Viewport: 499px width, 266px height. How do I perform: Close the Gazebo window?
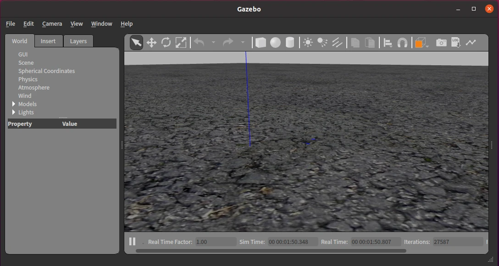pyautogui.click(x=489, y=9)
